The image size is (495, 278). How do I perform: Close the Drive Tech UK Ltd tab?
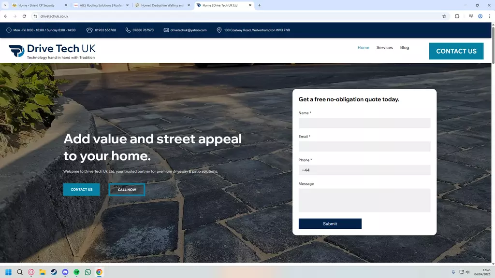pos(250,5)
